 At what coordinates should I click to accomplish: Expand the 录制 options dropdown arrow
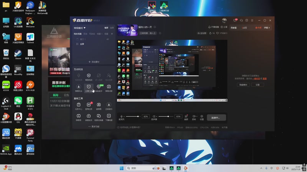[196, 117]
